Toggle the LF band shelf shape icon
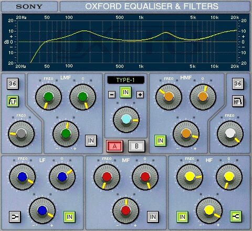Screen dimensions: 252x231 (x=15, y=217)
